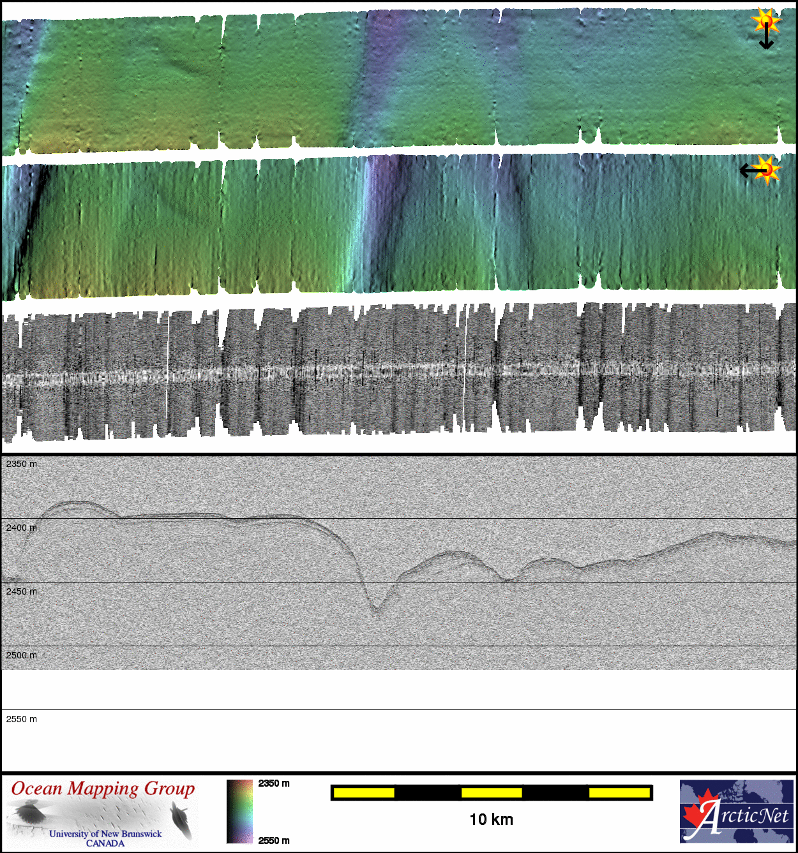Click the 2550 m label beside color legend
Viewport: 798px width, 853px height.
pos(274,840)
